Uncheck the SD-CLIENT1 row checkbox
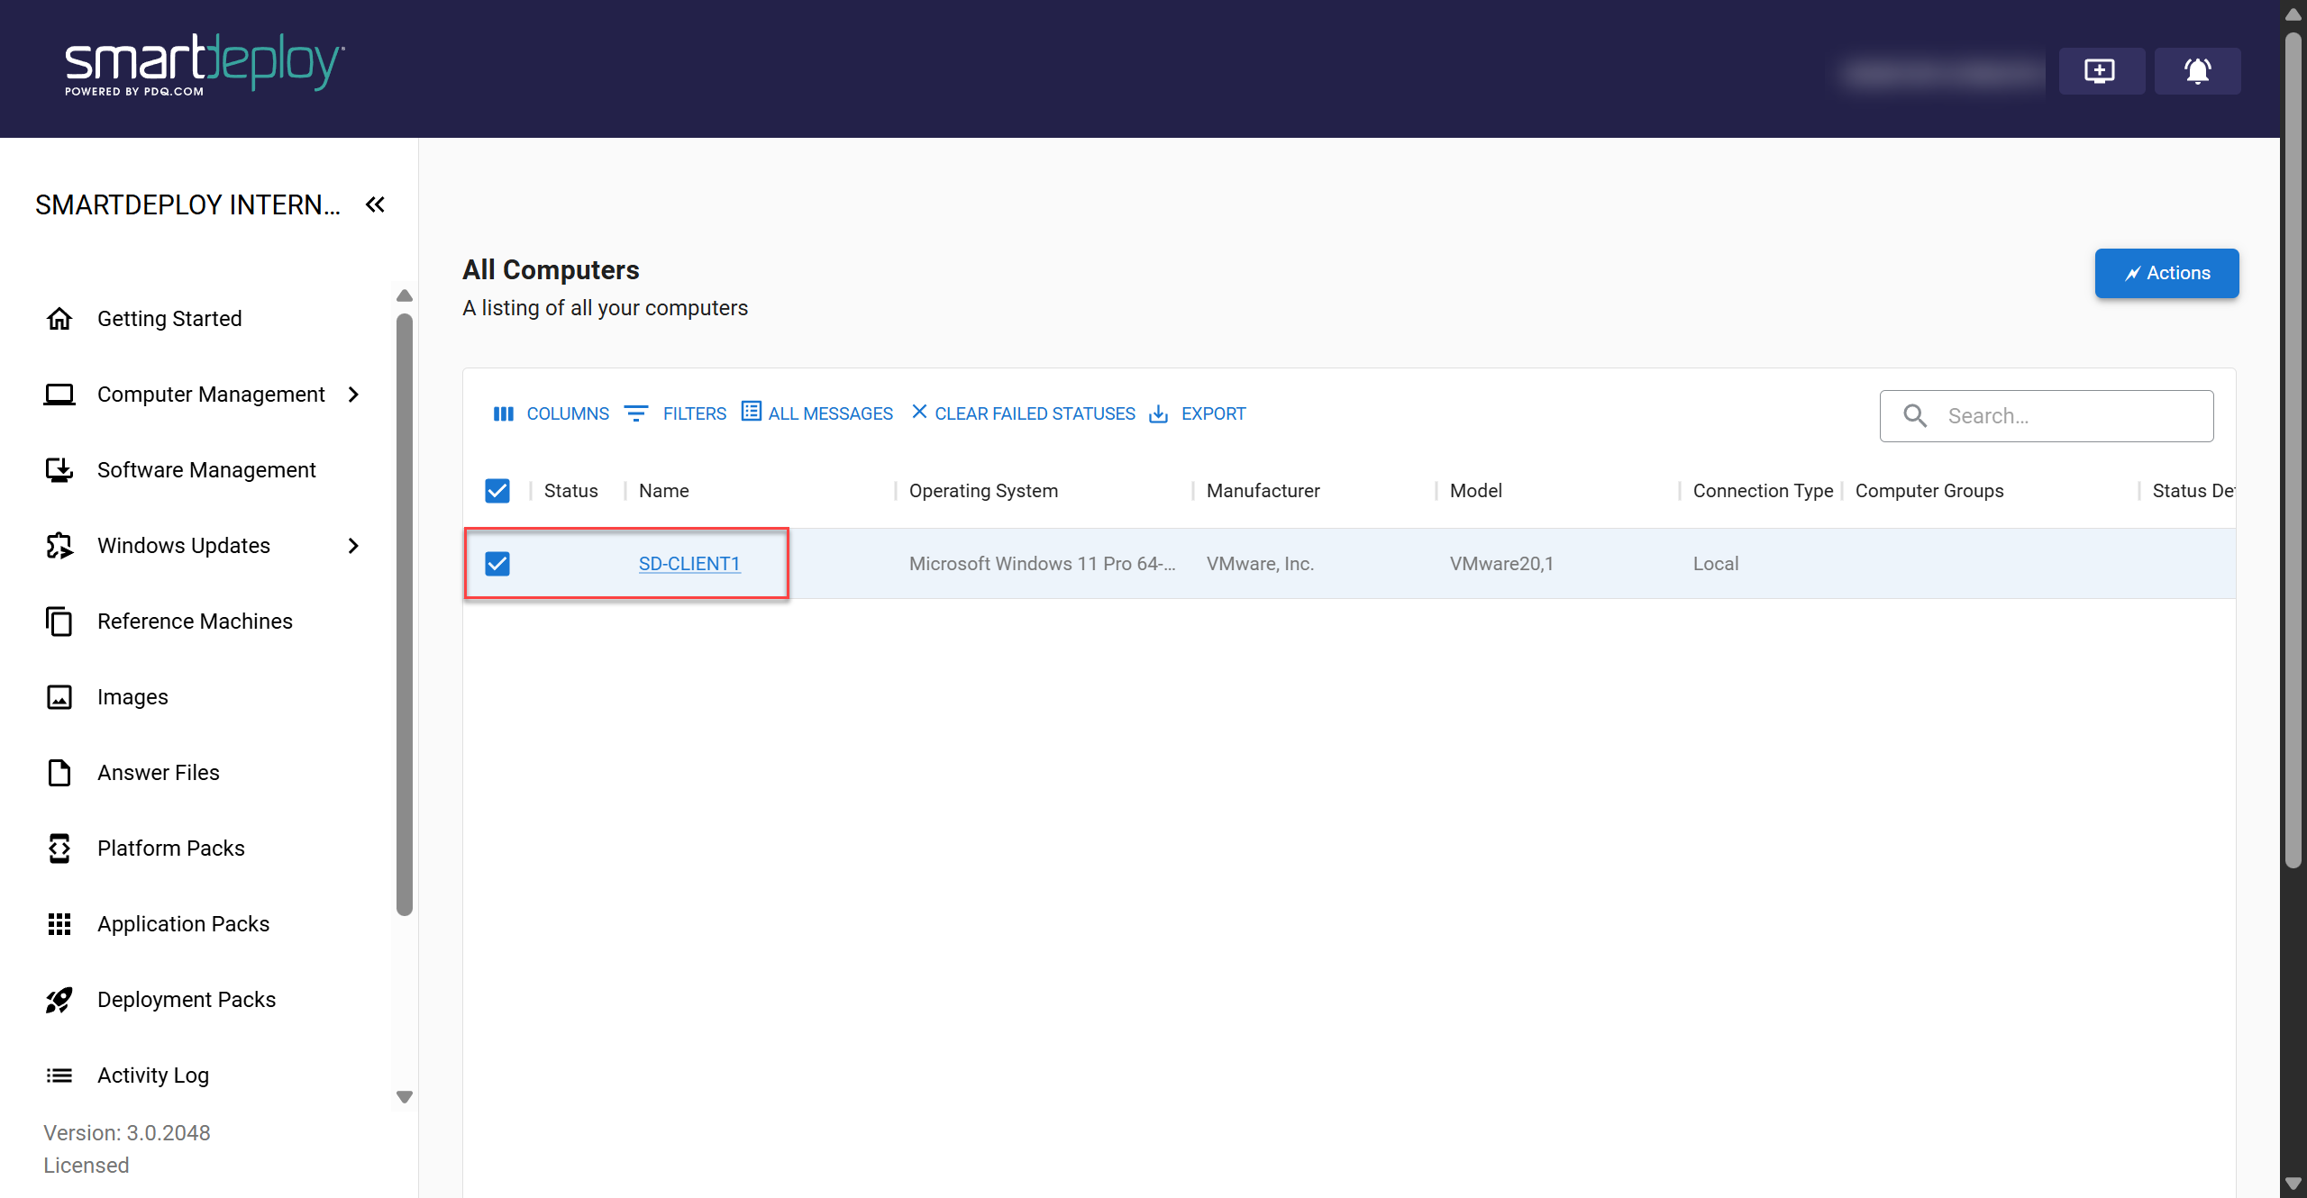This screenshot has height=1198, width=2307. [497, 564]
